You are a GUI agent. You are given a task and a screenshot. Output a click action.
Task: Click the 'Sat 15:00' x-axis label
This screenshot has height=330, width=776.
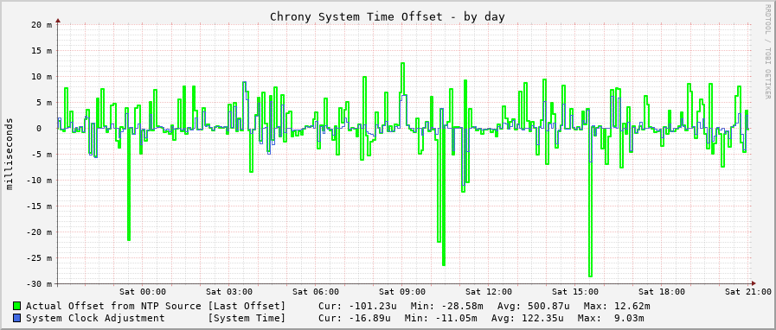(x=575, y=292)
